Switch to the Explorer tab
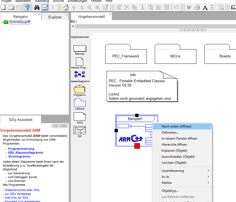Viewport: 236px width, 202px height. (x=55, y=17)
